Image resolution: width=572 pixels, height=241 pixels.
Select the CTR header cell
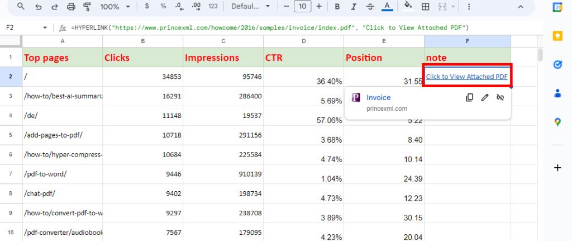pyautogui.click(x=303, y=58)
